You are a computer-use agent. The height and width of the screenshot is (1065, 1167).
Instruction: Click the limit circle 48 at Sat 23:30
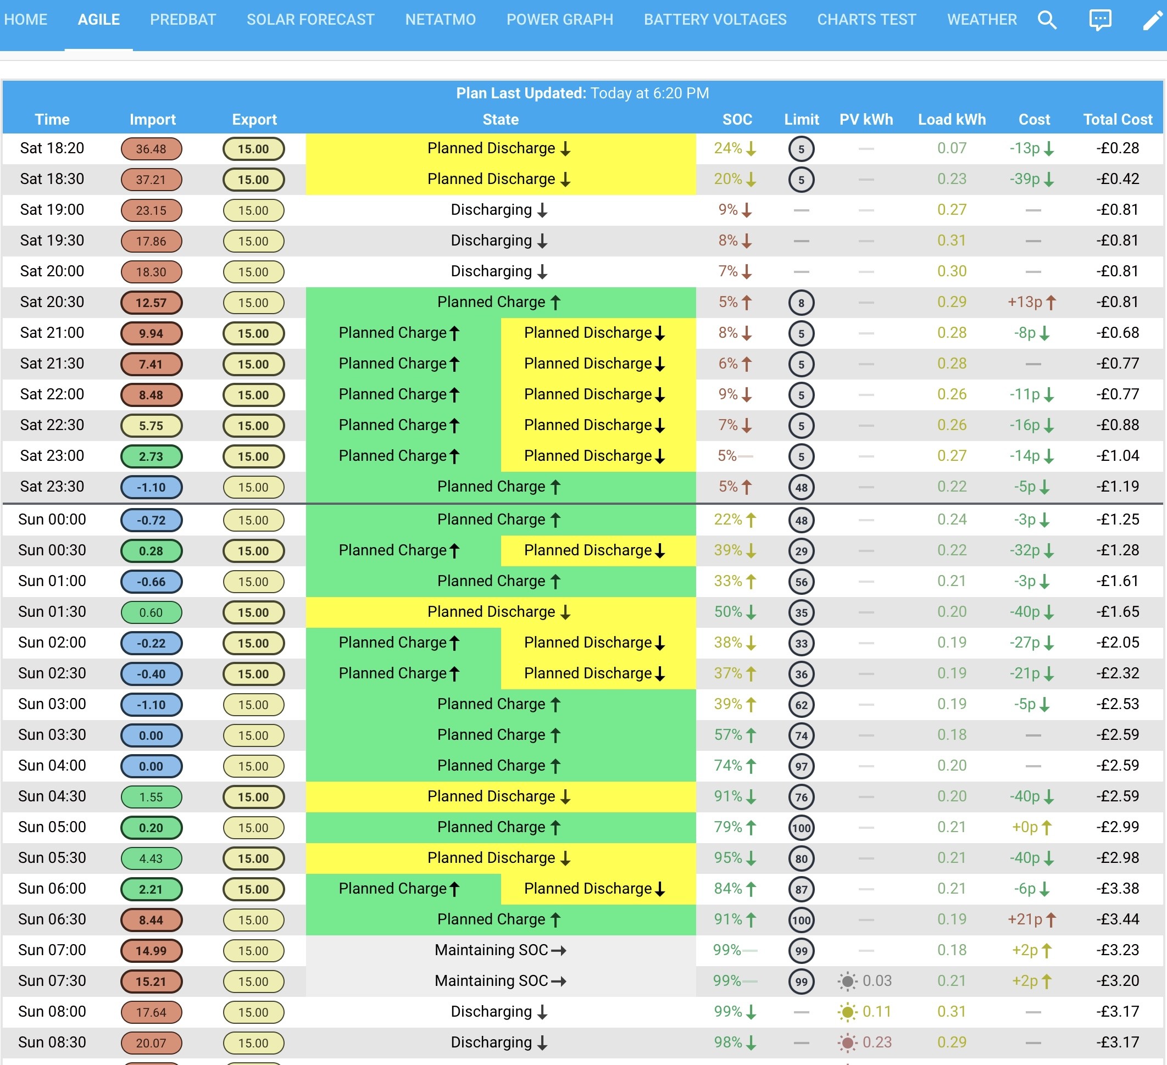(801, 487)
